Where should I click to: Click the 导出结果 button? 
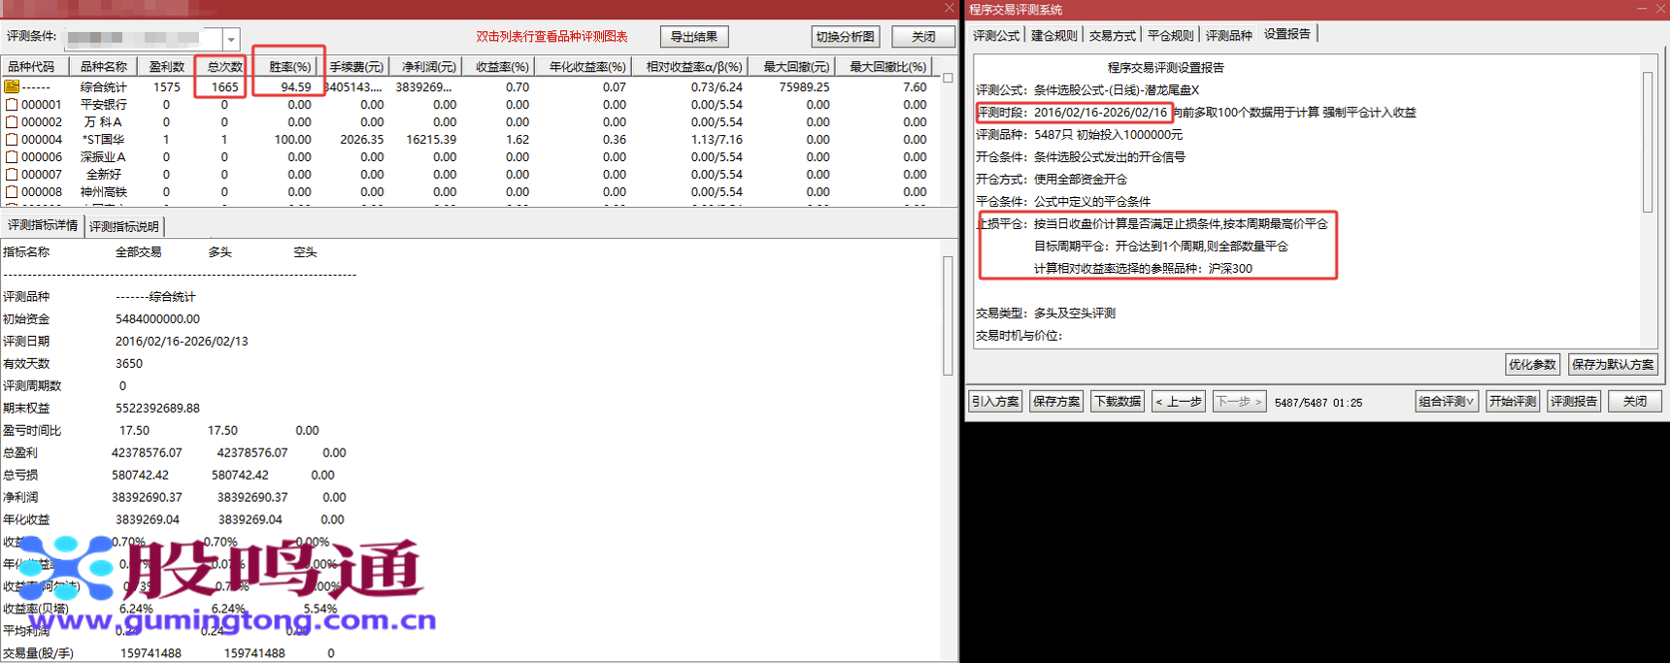pyautogui.click(x=694, y=37)
